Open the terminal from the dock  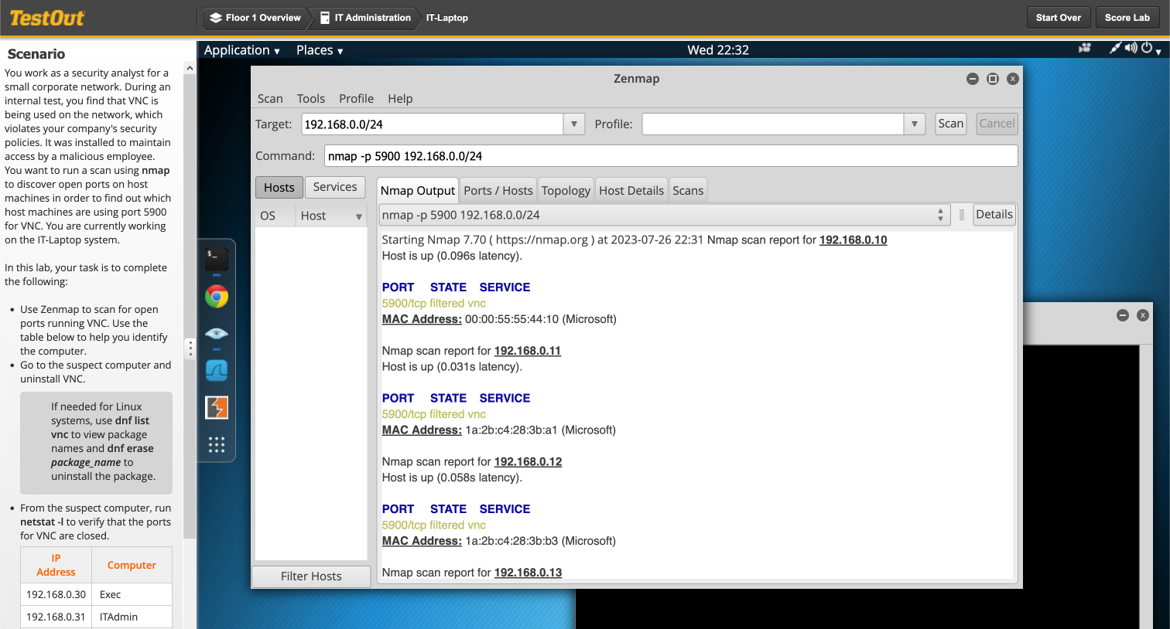(216, 260)
